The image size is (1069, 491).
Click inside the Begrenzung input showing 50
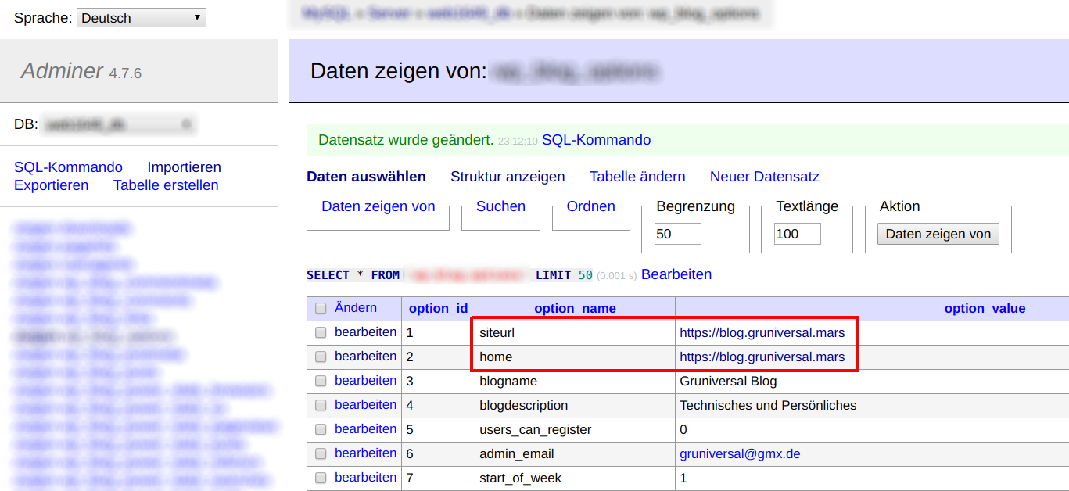[x=676, y=233]
